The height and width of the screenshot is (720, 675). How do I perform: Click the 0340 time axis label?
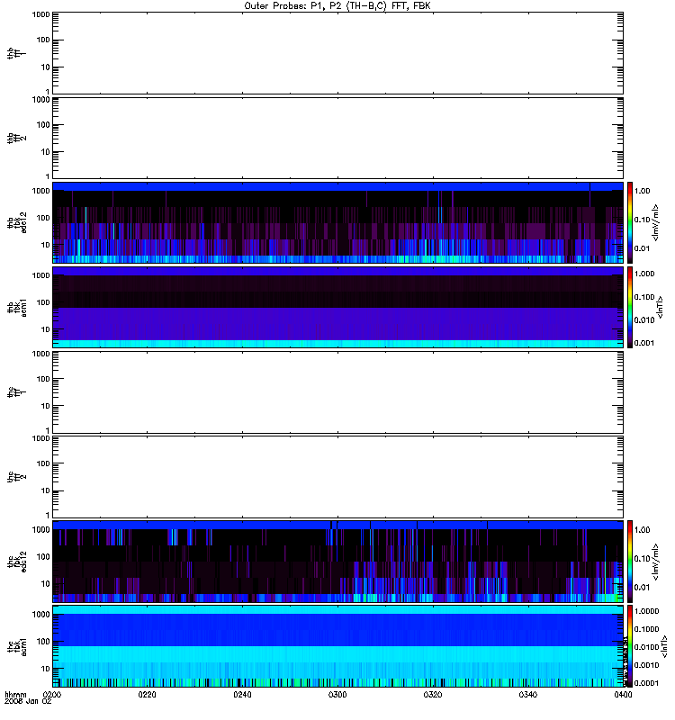(x=528, y=695)
